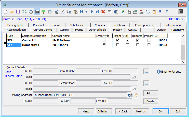
Task: Open the Scholarships tab
Action: (x=78, y=25)
